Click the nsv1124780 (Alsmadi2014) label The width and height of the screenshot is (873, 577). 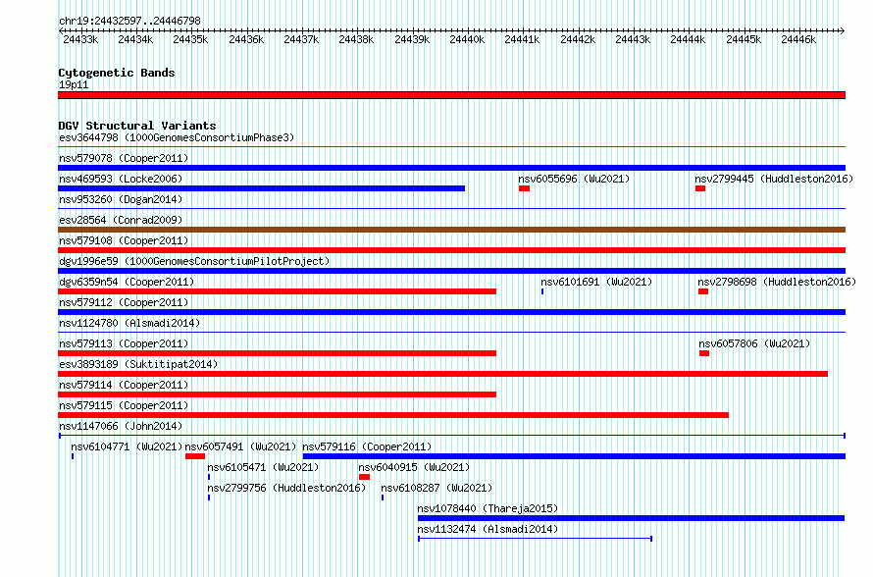(x=129, y=323)
